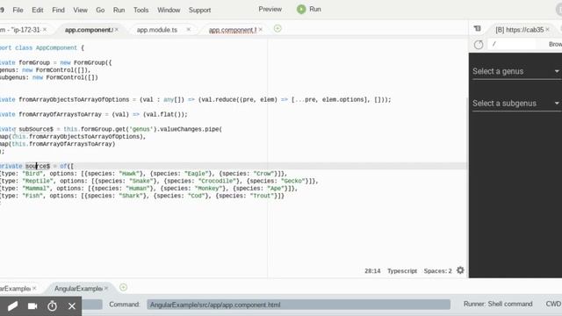Close the ip-172-31 tab
Screen dimensions: 562x316
click(x=45, y=30)
